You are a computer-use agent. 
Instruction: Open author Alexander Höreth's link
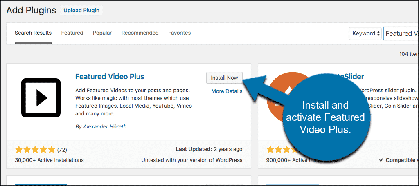pyautogui.click(x=105, y=126)
